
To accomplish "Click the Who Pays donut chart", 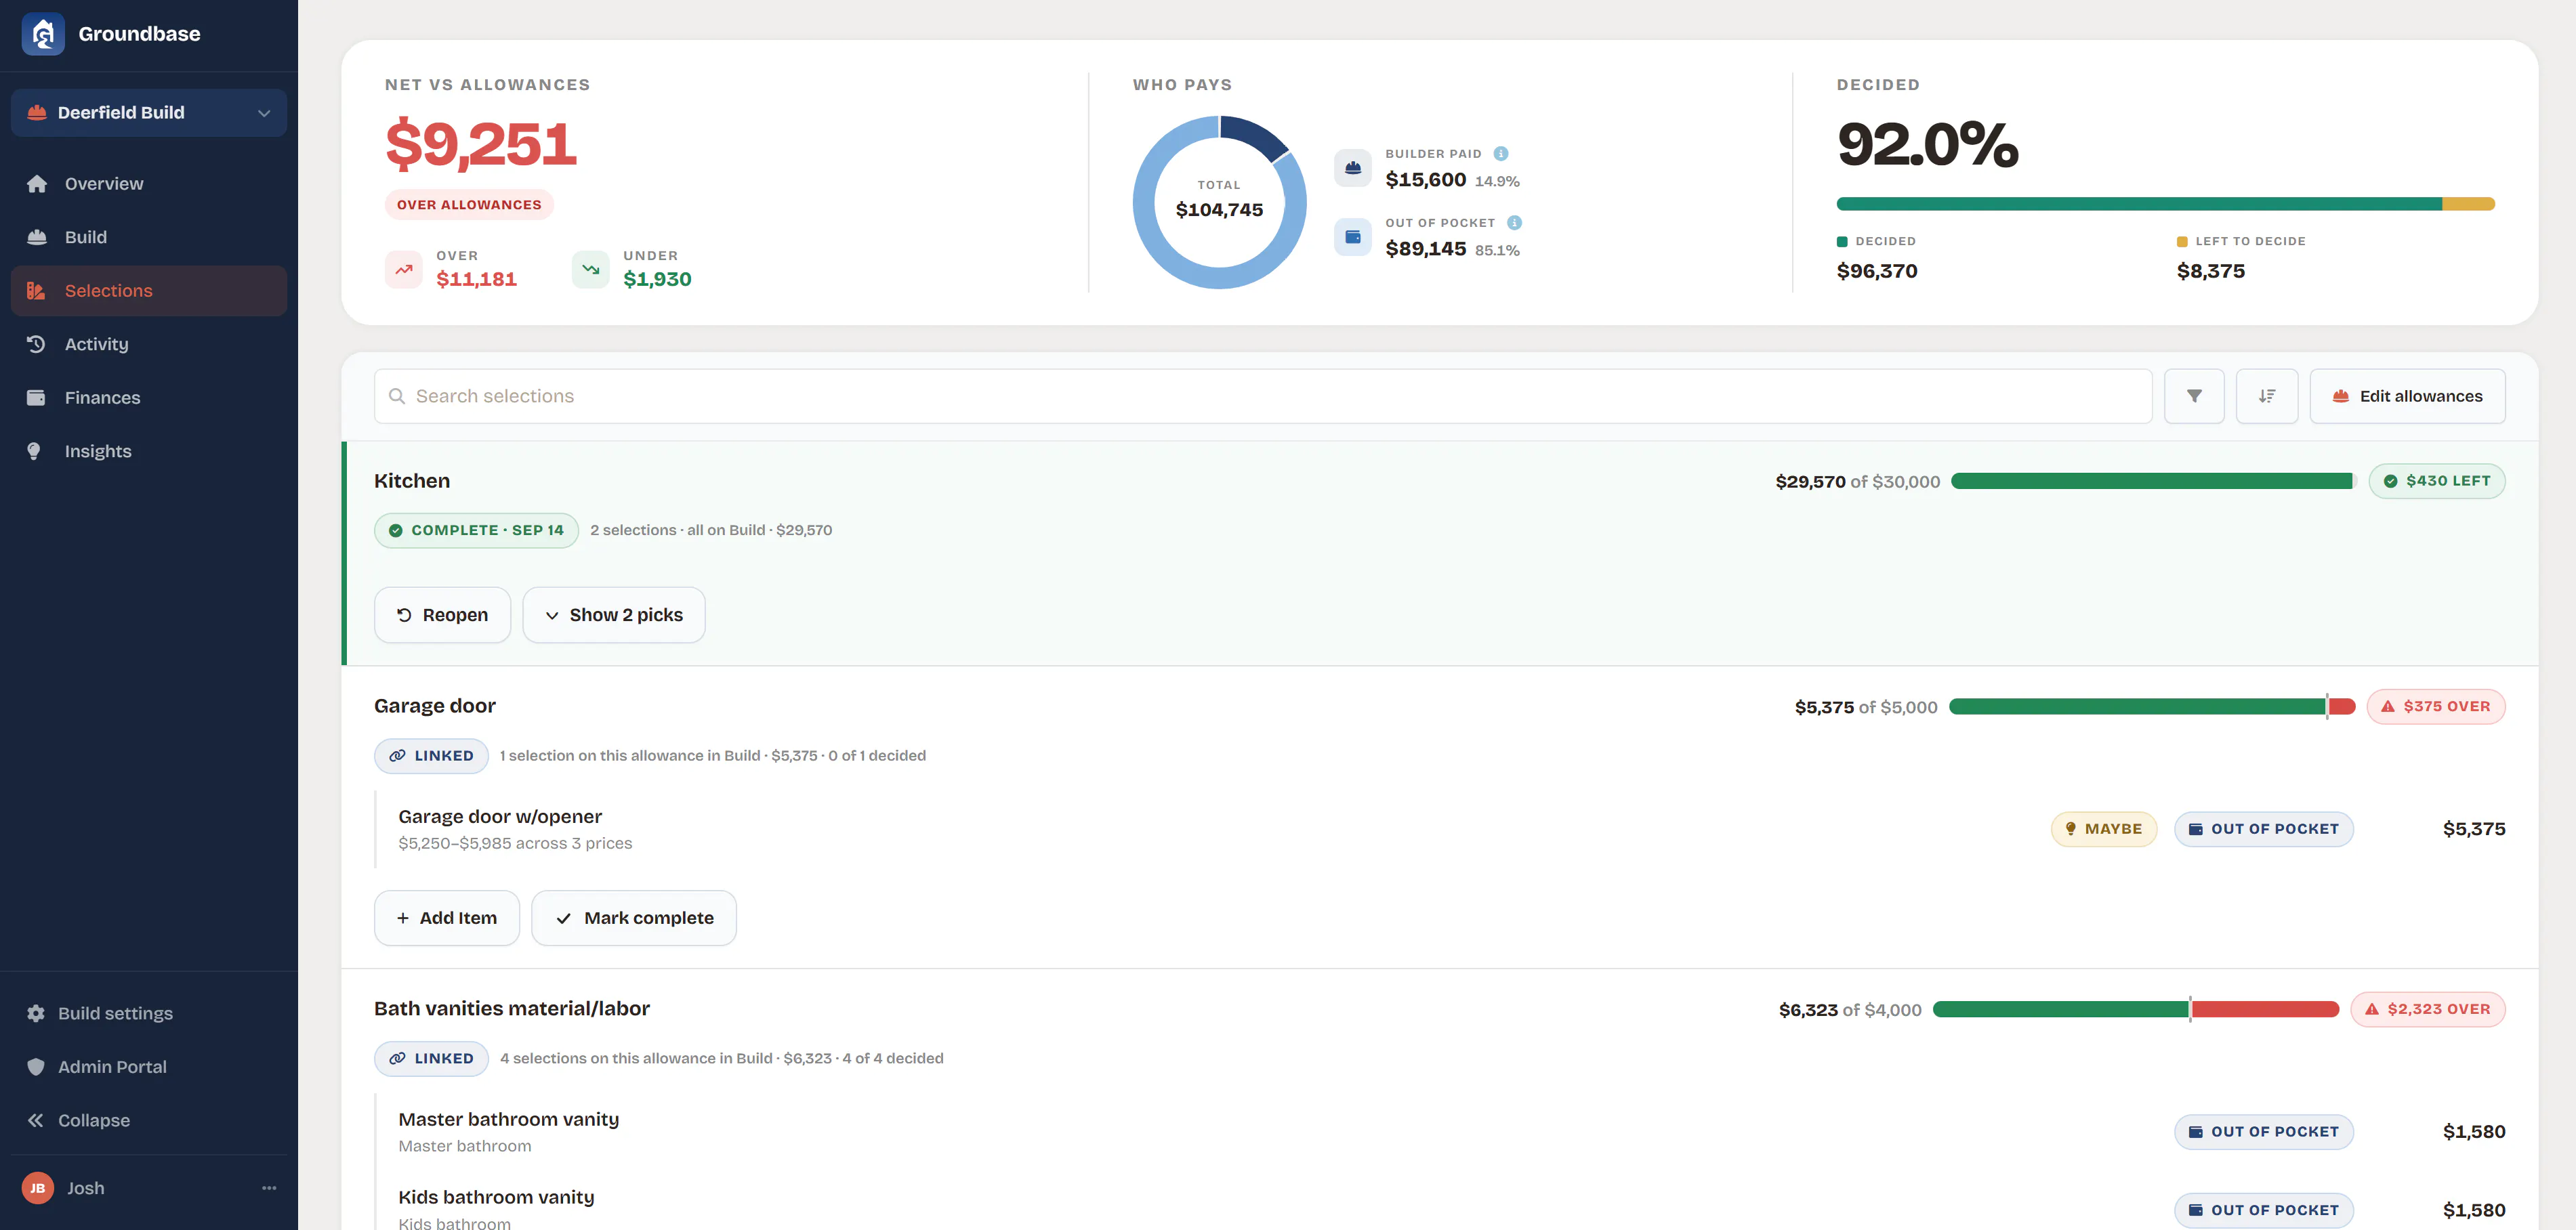I will tap(1219, 202).
